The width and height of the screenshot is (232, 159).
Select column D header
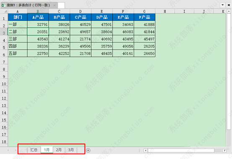80,11
